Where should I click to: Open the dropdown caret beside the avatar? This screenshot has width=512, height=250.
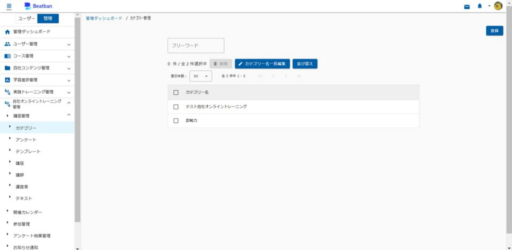pos(489,6)
